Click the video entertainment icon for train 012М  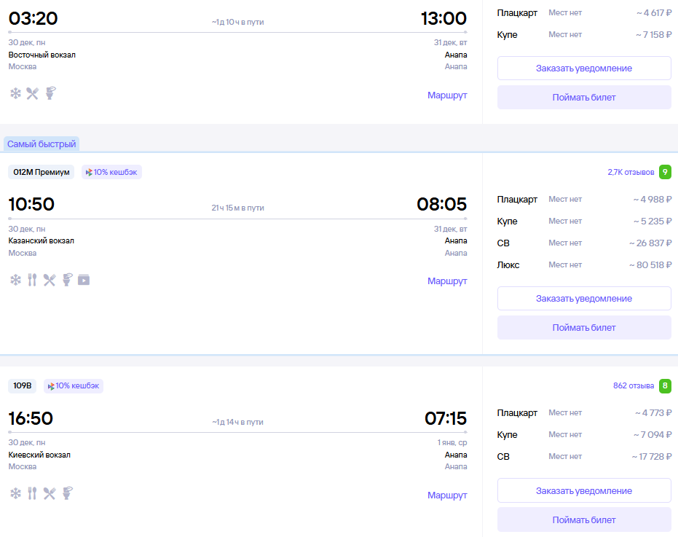(x=84, y=280)
